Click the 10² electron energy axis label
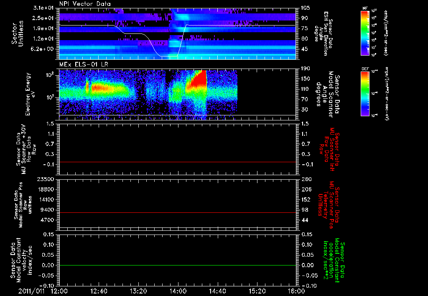 pyautogui.click(x=50, y=75)
